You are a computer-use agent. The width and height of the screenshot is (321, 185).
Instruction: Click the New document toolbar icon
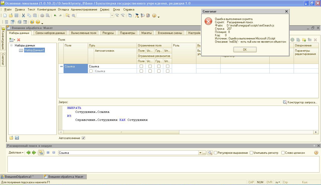5,15
